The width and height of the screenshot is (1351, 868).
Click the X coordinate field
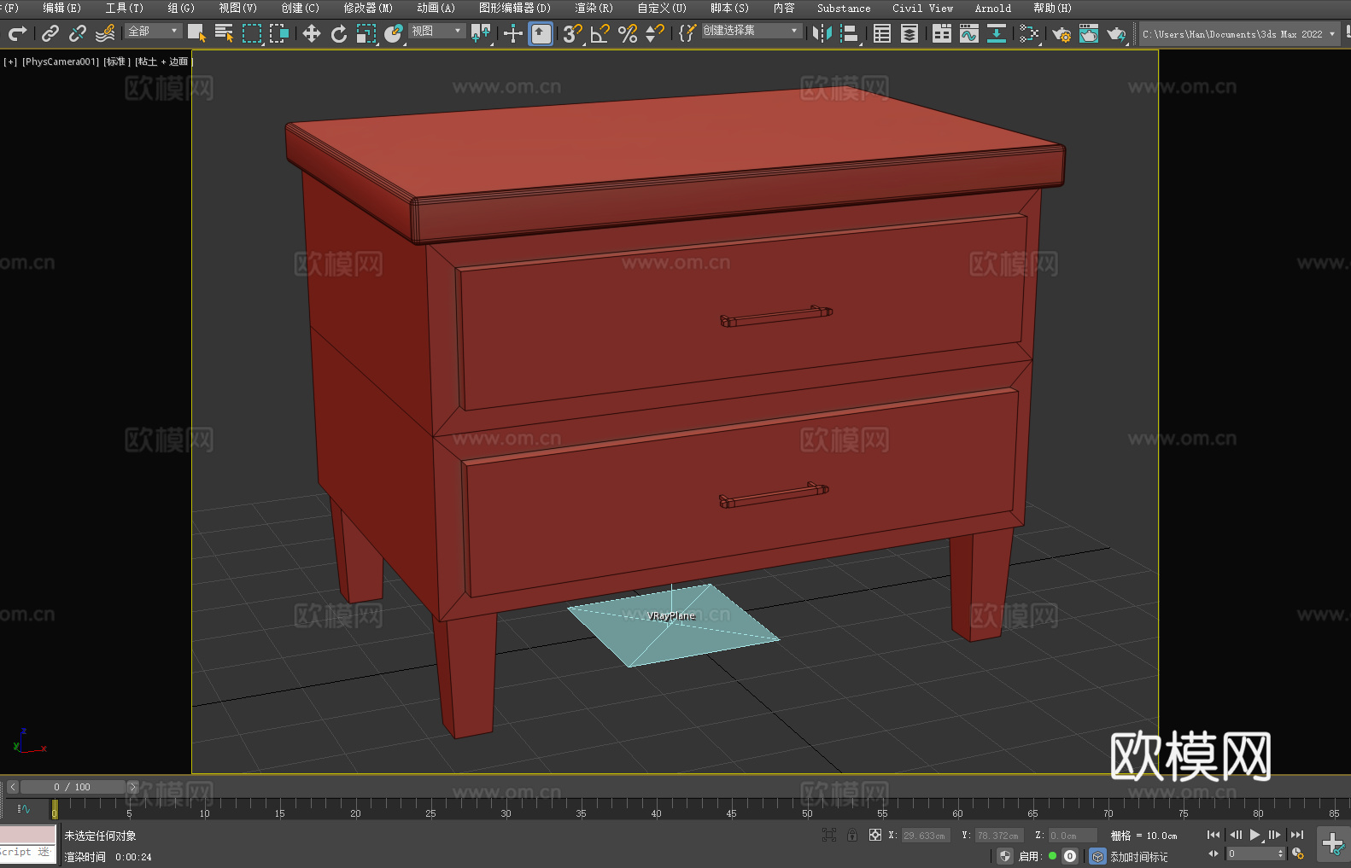coord(926,836)
